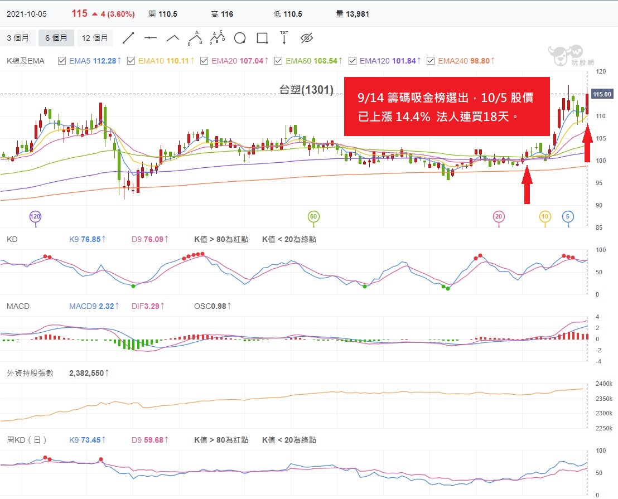Click the yellow 10 EMA timeline marker

click(x=545, y=217)
